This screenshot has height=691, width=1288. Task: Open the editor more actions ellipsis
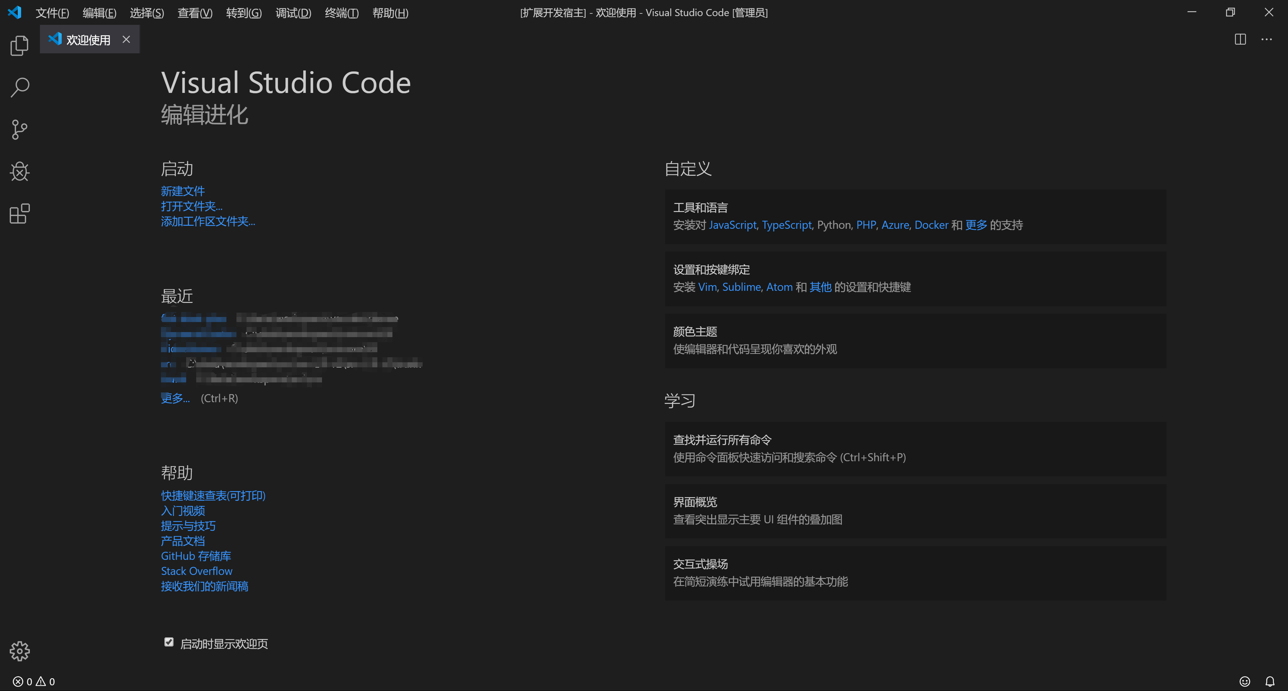point(1267,40)
